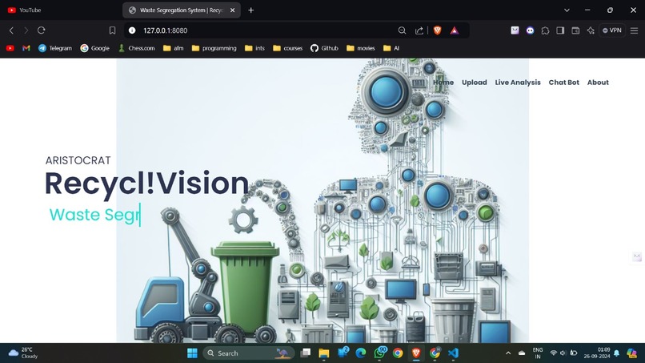Open the About nav item
This screenshot has width=645, height=363.
(598, 83)
